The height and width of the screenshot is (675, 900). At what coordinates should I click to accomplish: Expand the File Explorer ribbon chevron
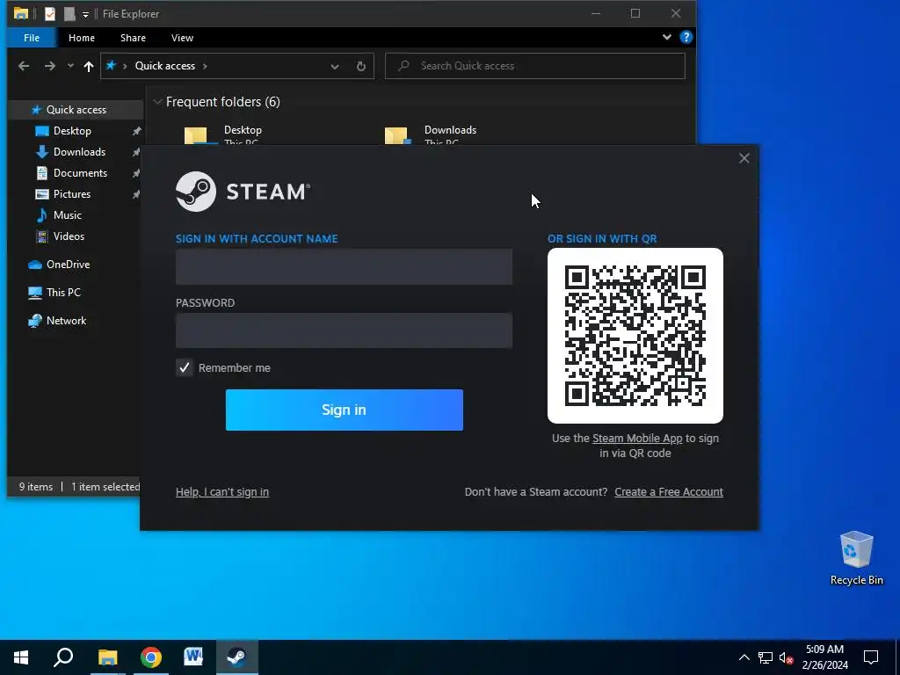pos(666,37)
